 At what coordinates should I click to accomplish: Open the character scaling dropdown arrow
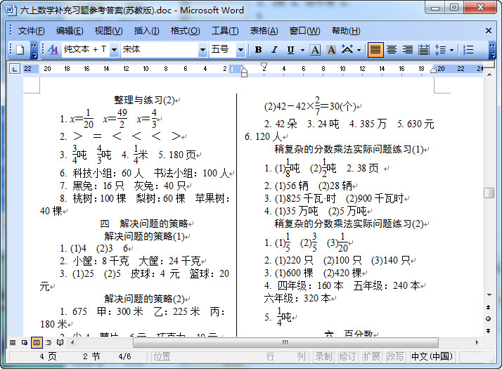click(359, 50)
